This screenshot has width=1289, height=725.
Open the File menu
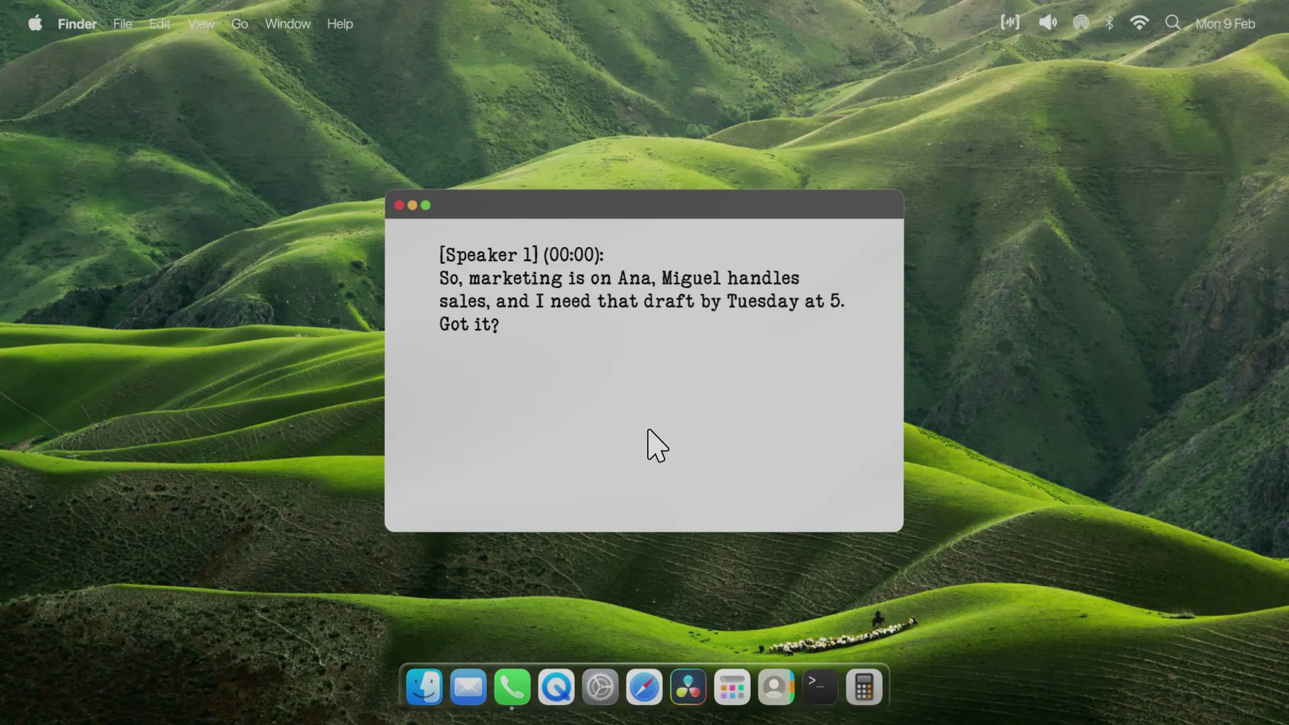122,23
